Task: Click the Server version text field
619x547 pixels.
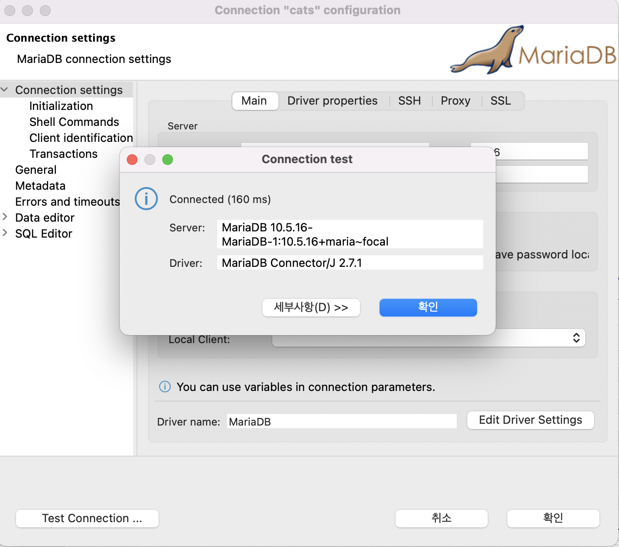Action: click(350, 234)
